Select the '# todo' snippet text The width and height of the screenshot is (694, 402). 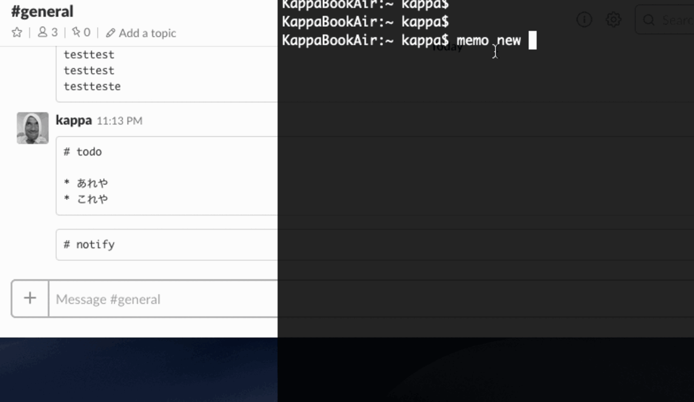click(x=83, y=152)
